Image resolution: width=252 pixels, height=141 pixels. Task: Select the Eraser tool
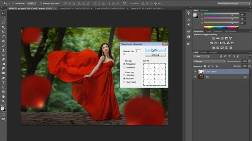pos(3,59)
